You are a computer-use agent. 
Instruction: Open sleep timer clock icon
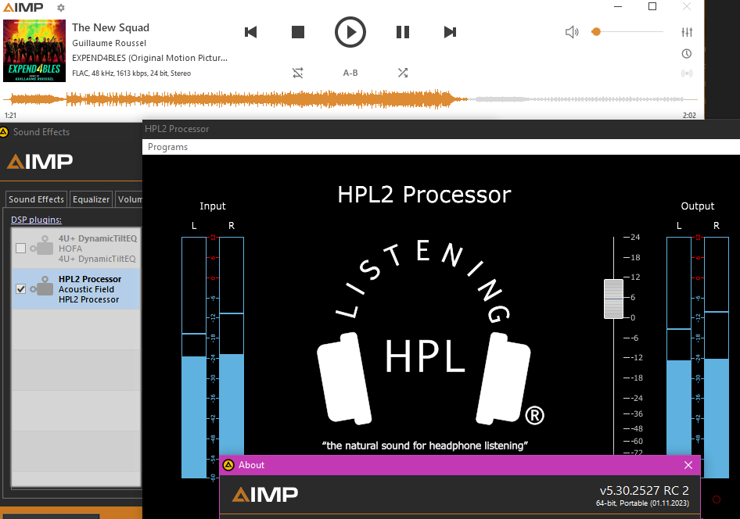click(687, 54)
